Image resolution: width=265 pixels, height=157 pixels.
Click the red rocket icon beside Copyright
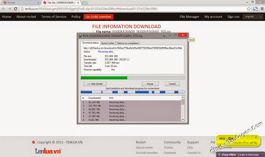coord(33,142)
